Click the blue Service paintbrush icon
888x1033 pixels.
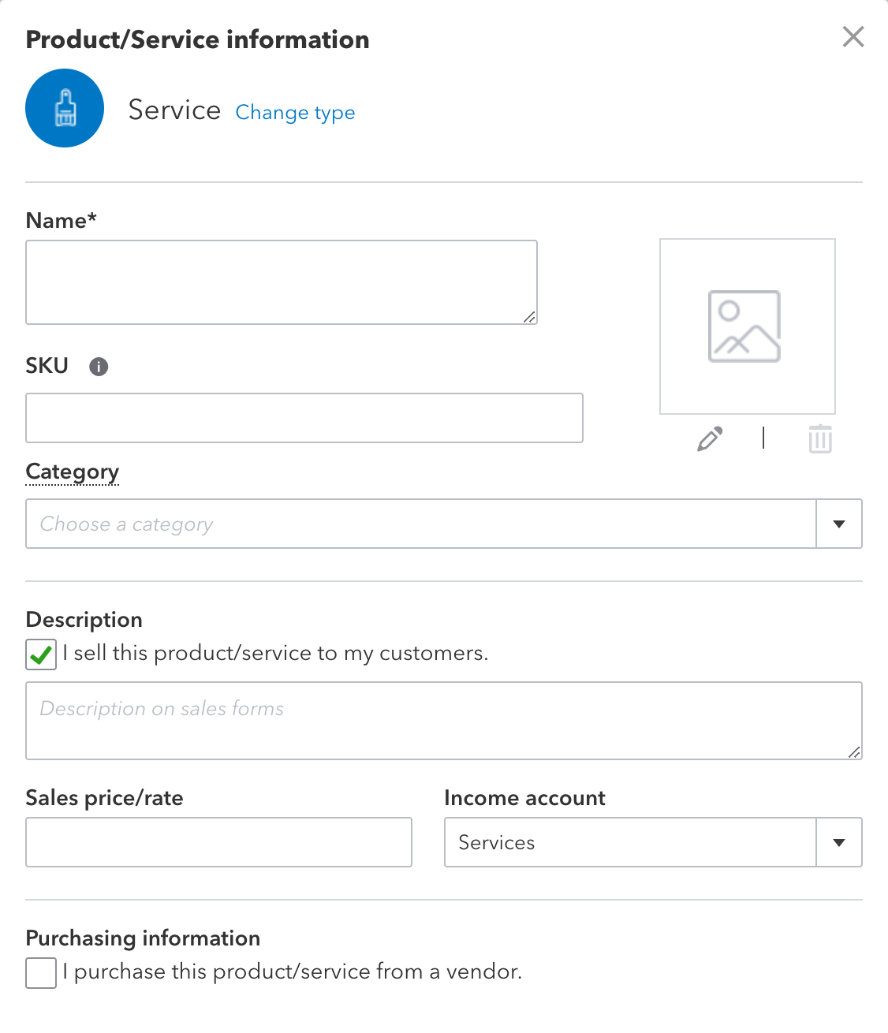point(65,108)
